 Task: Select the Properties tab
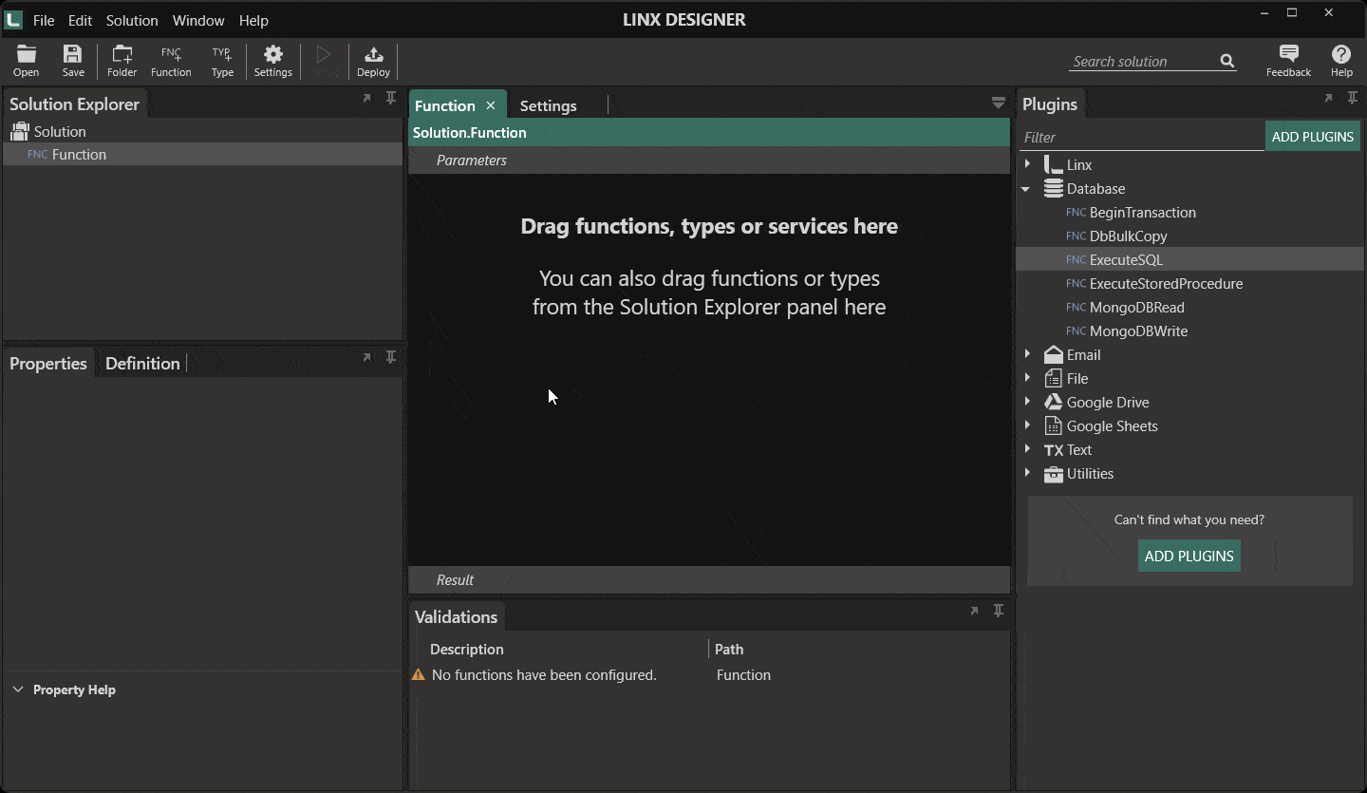47,364
